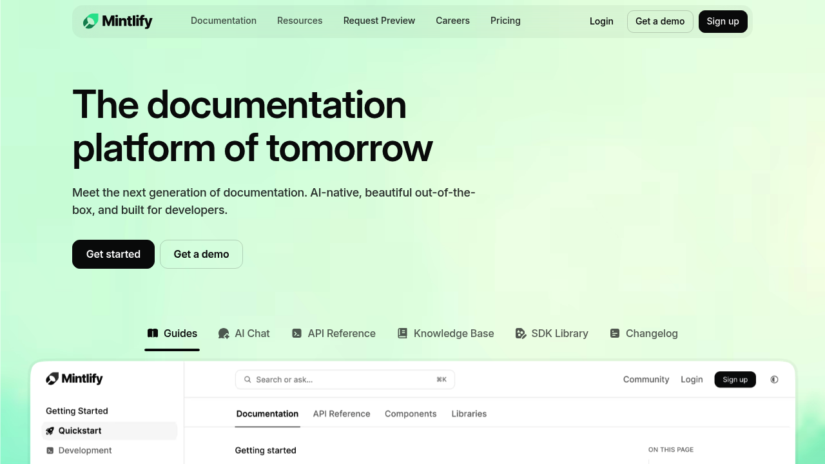Toggle light/dark theme in the docs preview
Screen dimensions: 825x464
[x=774, y=380]
